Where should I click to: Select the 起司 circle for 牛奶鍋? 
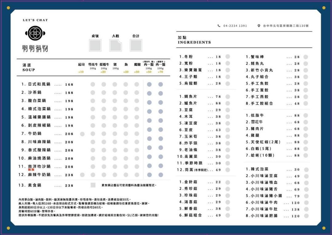pyautogui.click(x=82, y=134)
